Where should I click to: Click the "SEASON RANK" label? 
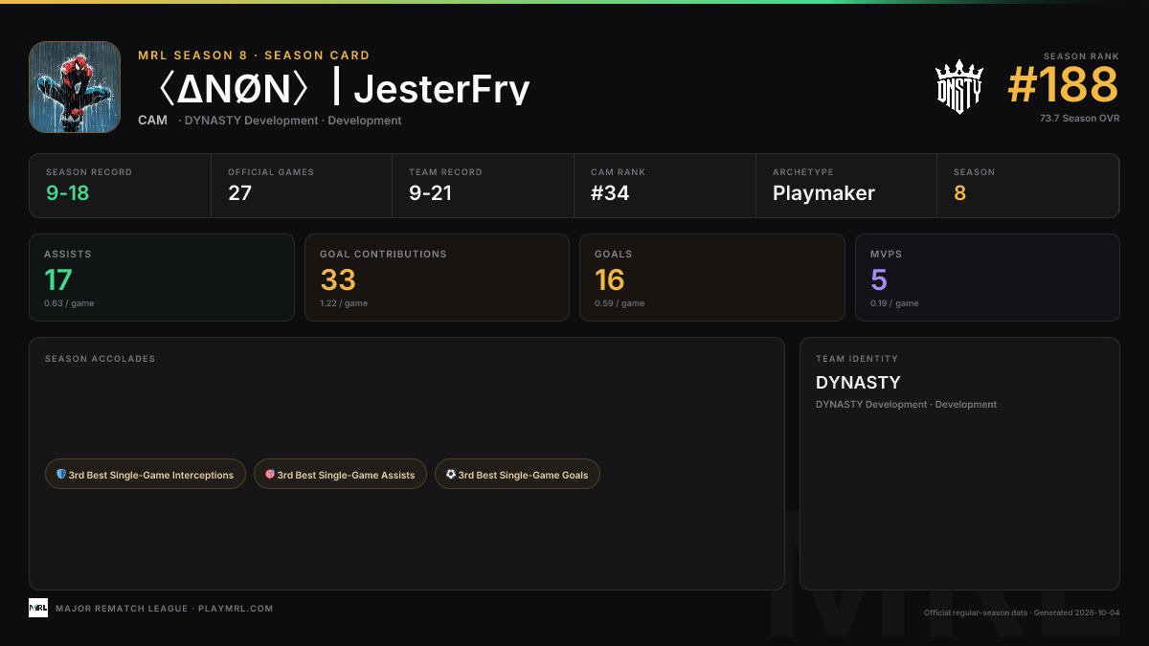[1081, 56]
